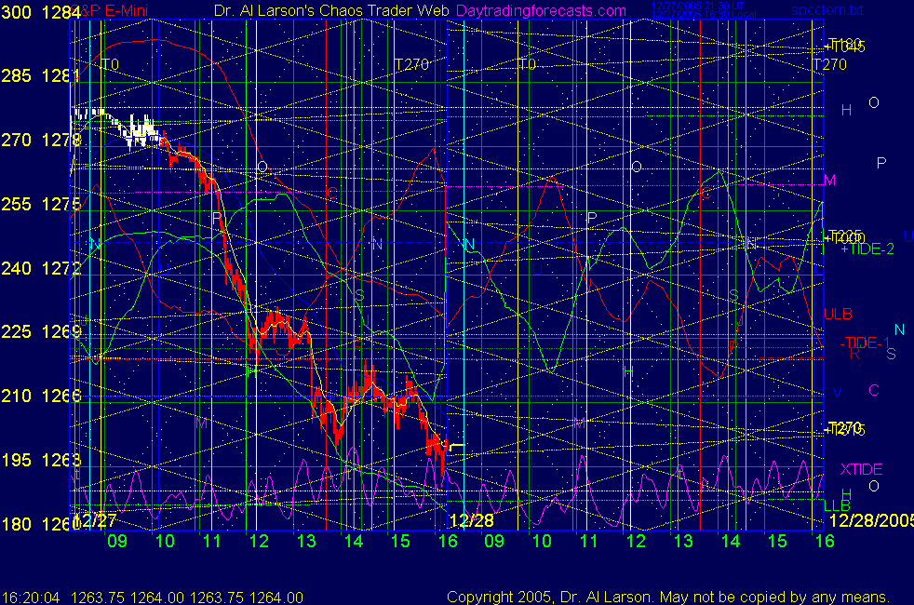Click the spcctom.txt file name
The width and height of the screenshot is (914, 605).
click(x=827, y=10)
